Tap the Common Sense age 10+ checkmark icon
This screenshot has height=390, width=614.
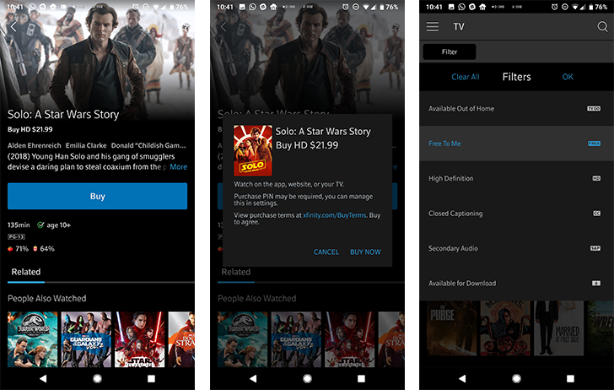point(40,225)
